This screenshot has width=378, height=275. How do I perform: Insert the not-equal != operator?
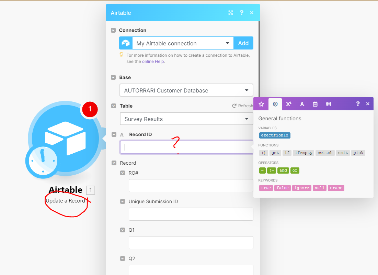272,170
